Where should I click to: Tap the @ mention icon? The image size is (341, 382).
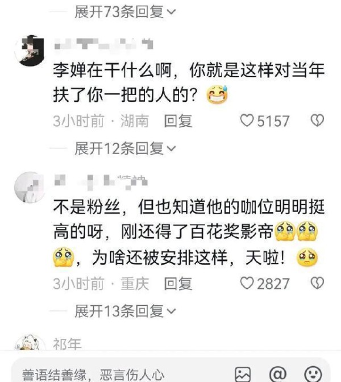278,374
